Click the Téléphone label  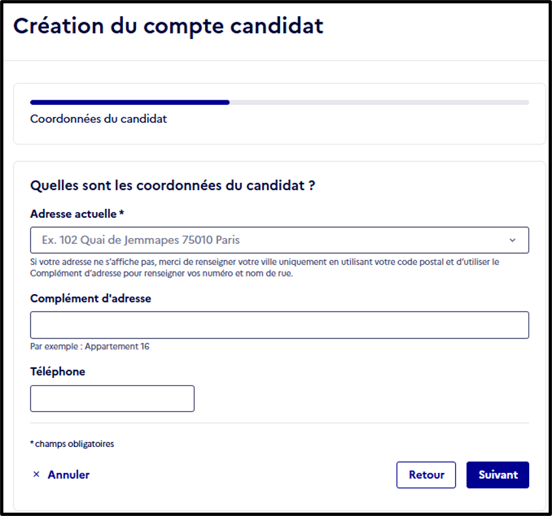[x=58, y=372]
